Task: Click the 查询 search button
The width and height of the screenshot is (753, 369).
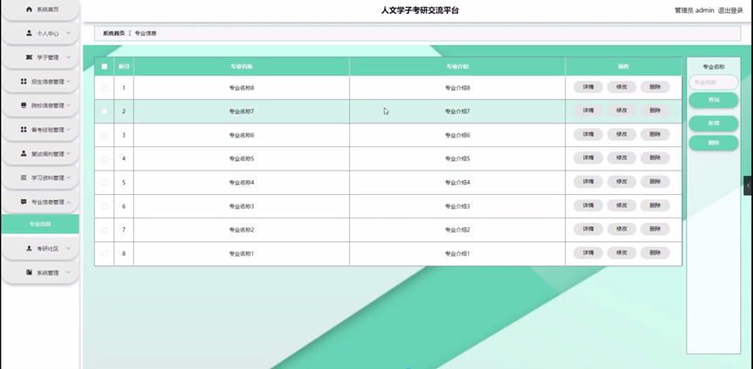Action: (x=714, y=100)
